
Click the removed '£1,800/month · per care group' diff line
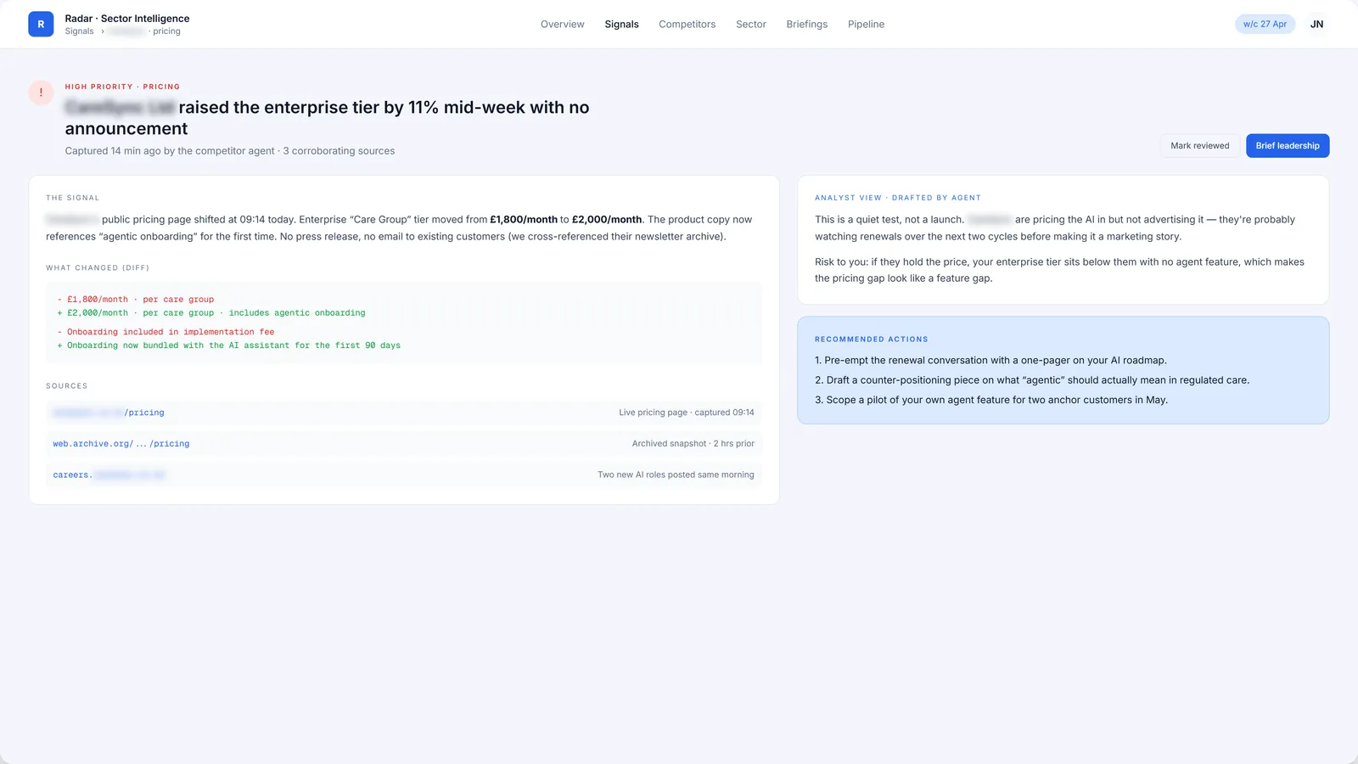[x=136, y=300]
